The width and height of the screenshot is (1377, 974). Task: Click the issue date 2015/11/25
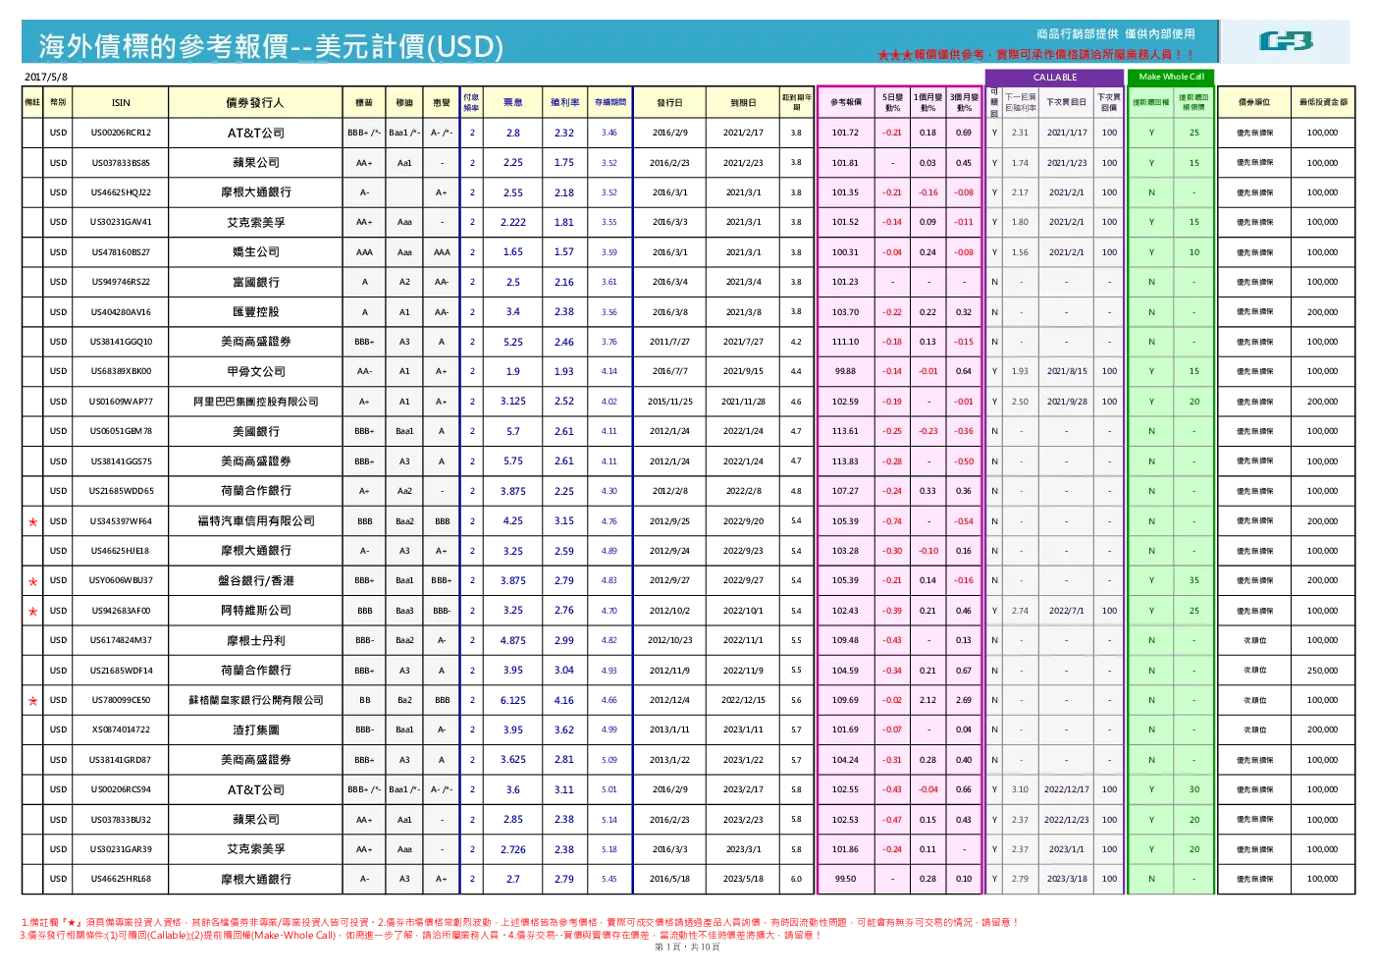point(669,402)
